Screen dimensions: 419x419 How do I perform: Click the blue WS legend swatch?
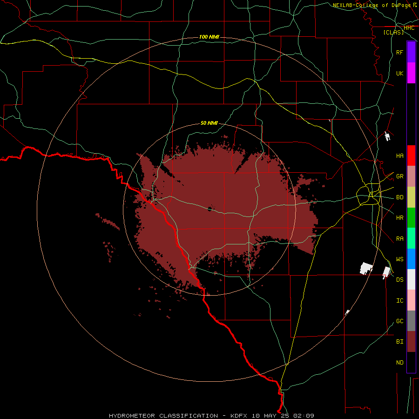coord(411,259)
